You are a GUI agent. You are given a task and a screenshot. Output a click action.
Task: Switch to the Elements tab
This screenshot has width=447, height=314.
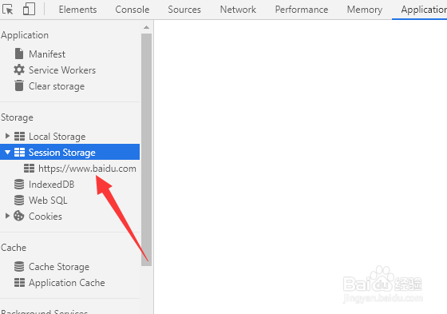click(x=78, y=10)
